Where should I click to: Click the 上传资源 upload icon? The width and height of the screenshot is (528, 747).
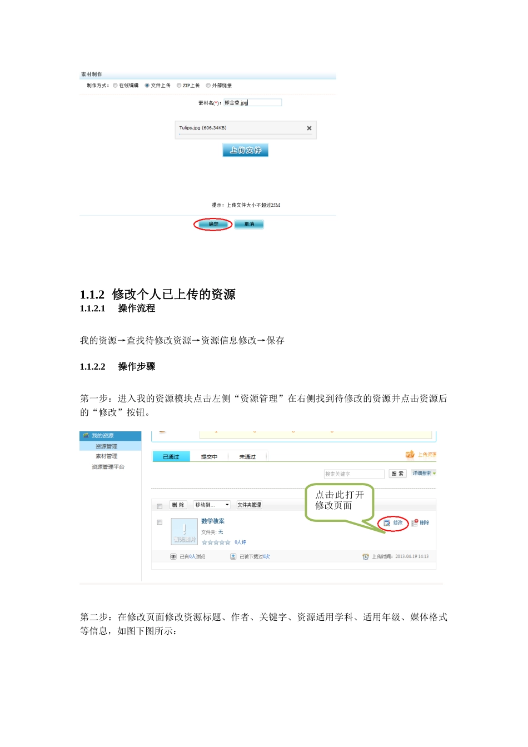[x=410, y=455]
